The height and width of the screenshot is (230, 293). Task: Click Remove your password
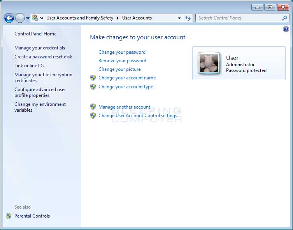(123, 61)
